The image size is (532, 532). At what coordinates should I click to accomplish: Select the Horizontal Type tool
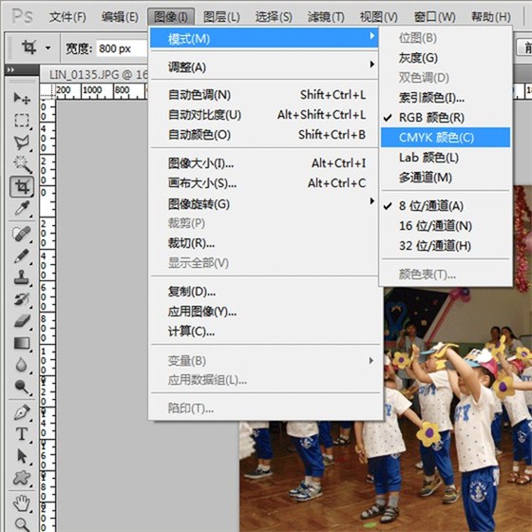pos(22,434)
